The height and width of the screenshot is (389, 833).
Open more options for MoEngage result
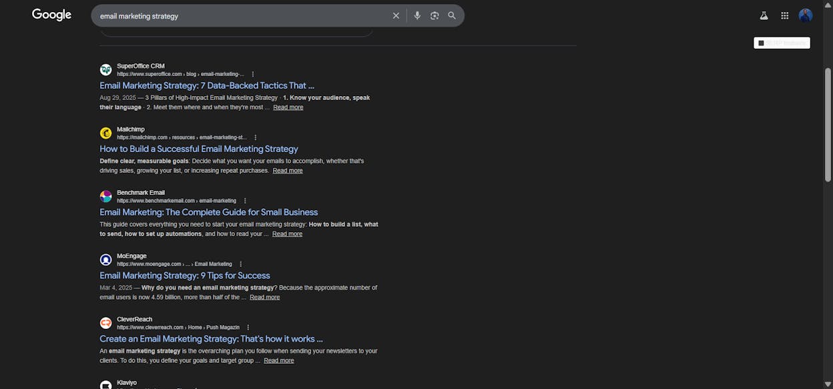[x=240, y=264]
